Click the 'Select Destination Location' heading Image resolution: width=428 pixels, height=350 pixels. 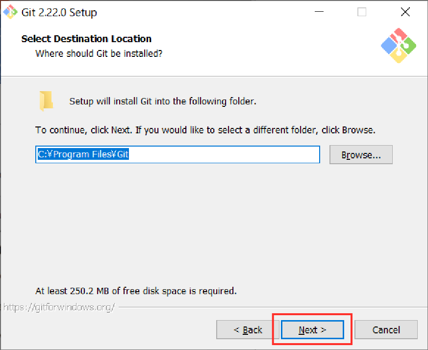(86, 39)
